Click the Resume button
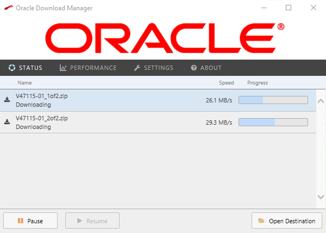Screen dimensions: 326x233 [x=92, y=221]
